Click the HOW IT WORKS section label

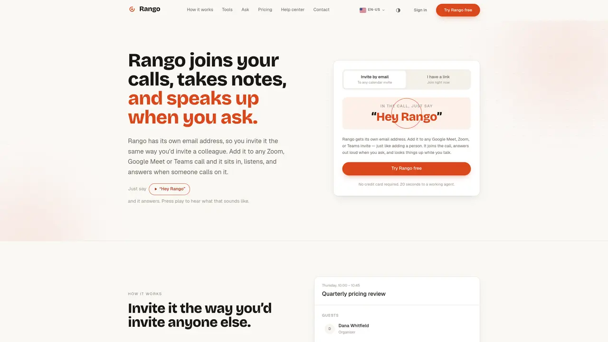pyautogui.click(x=145, y=294)
